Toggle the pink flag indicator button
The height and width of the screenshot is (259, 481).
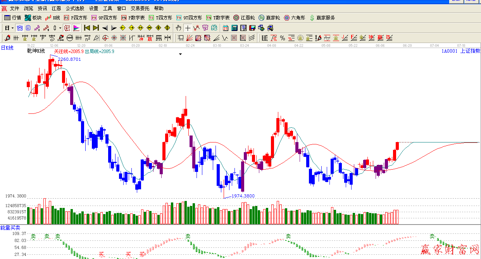(x=76, y=28)
